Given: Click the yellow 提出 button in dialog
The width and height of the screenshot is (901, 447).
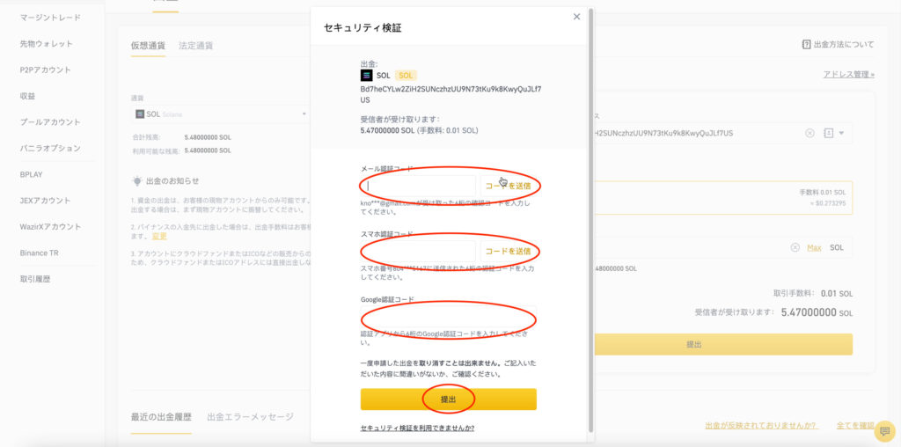Looking at the screenshot, I should [449, 399].
